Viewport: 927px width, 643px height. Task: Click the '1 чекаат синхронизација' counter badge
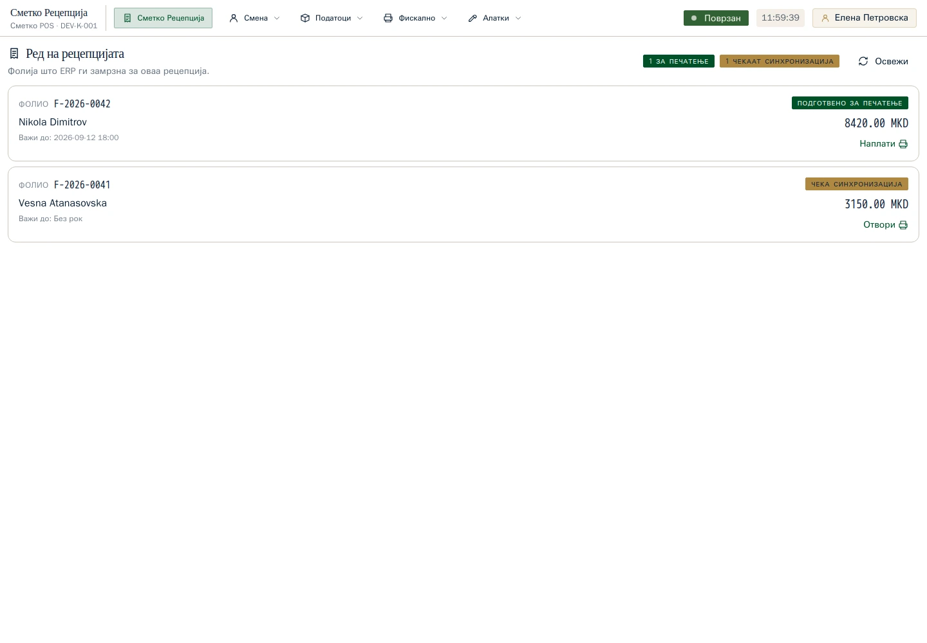[780, 61]
